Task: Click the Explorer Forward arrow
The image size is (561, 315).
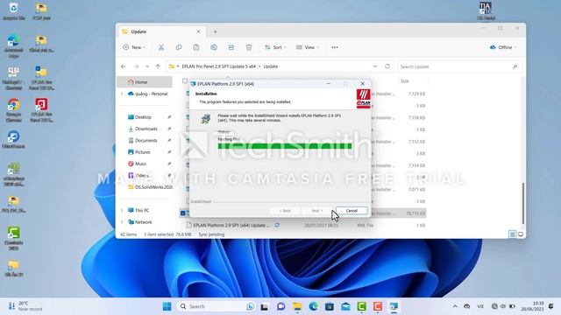Action: point(136,66)
